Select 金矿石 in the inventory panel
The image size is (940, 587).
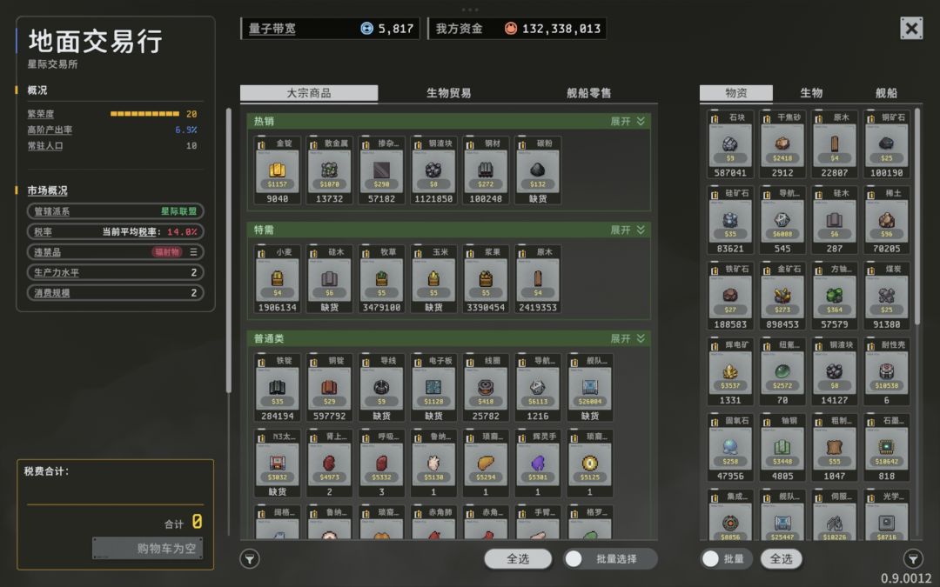(x=782, y=296)
